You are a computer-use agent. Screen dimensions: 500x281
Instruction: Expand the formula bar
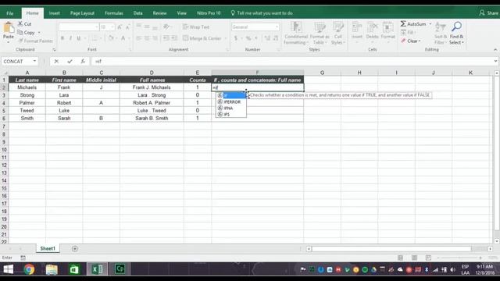point(495,61)
